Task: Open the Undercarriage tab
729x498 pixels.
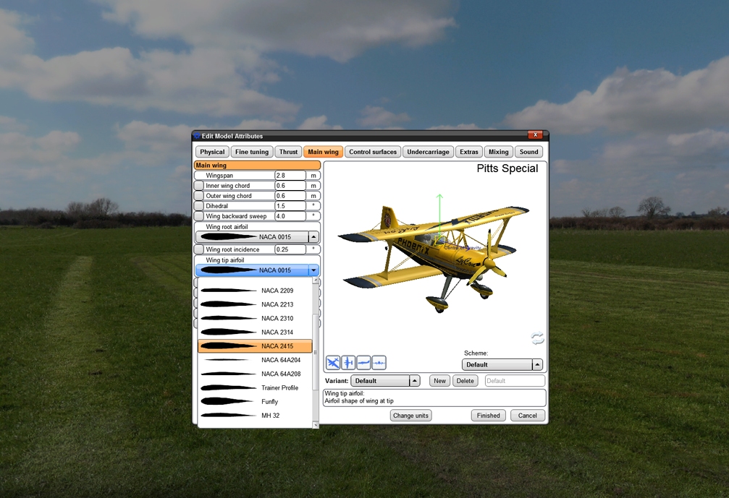Action: 429,152
